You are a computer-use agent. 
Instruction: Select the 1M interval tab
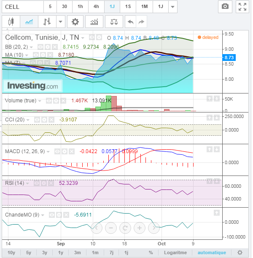[144, 7]
